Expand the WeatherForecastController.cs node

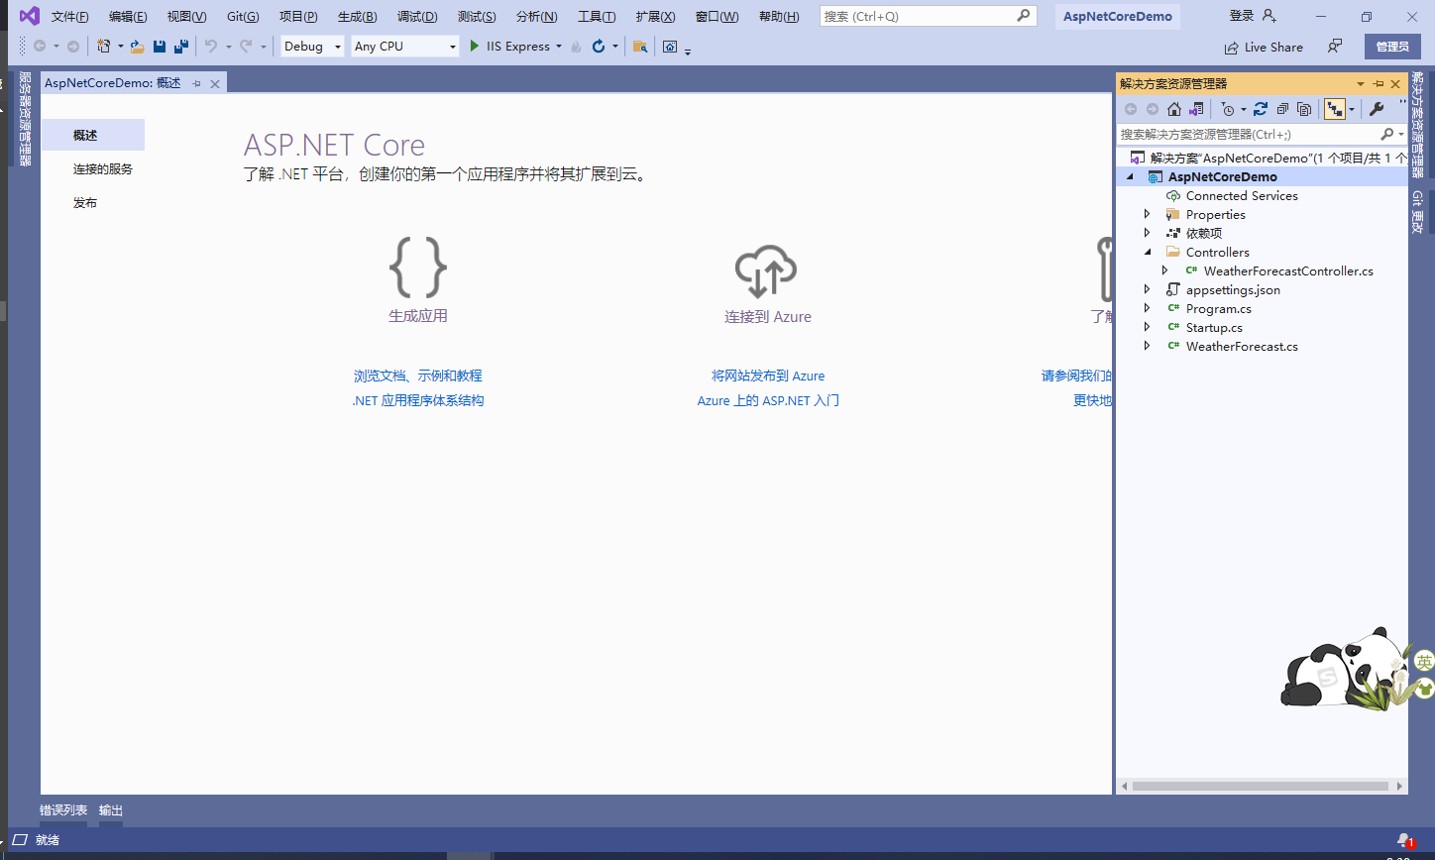[1165, 271]
